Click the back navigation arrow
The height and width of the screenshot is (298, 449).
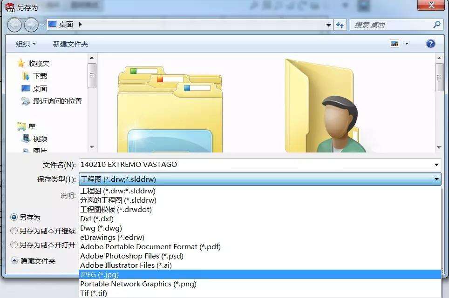pos(15,24)
